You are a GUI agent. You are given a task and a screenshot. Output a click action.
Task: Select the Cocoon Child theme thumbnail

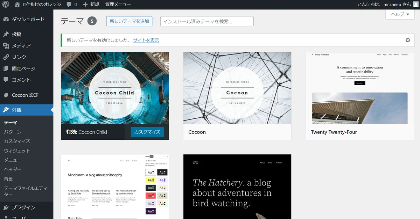coord(115,88)
